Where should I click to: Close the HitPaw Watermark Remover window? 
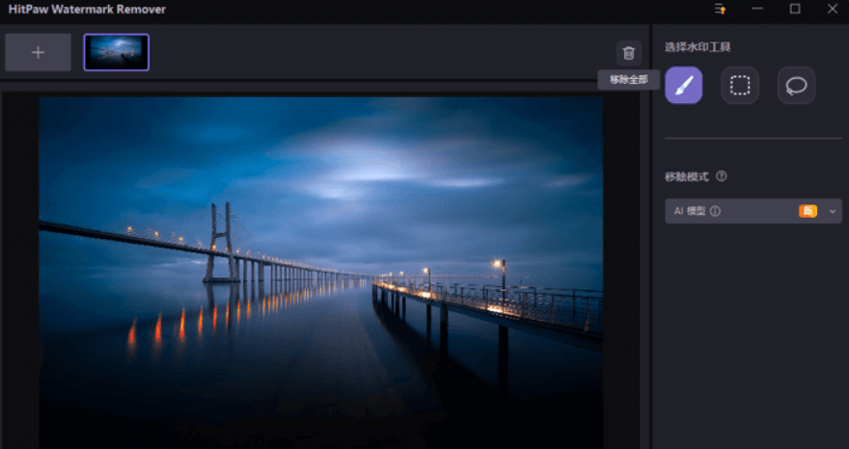click(833, 10)
